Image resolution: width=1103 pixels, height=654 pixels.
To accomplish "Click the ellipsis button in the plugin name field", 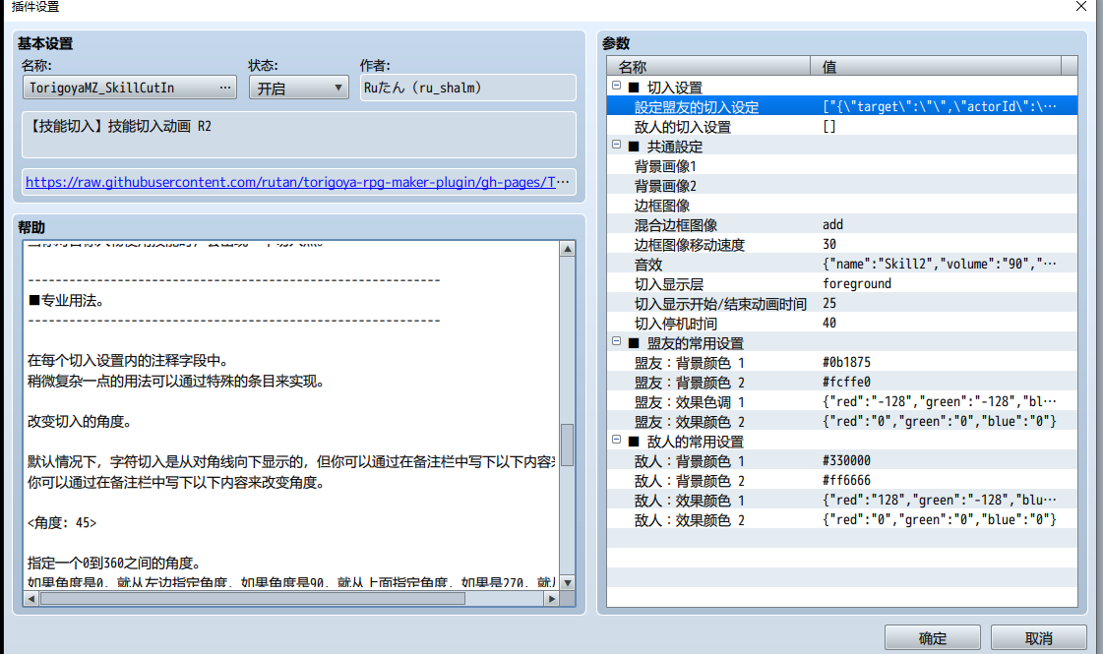I will 225,88.
